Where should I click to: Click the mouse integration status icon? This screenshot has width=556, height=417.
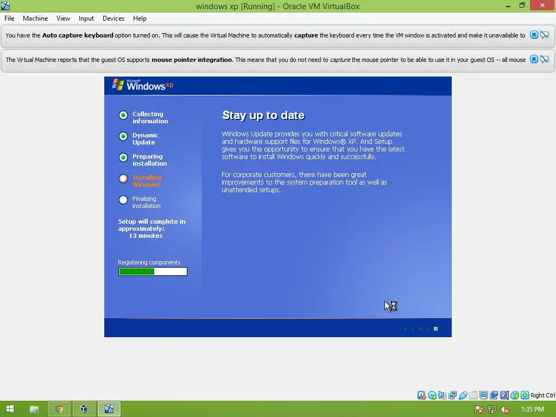click(515, 395)
